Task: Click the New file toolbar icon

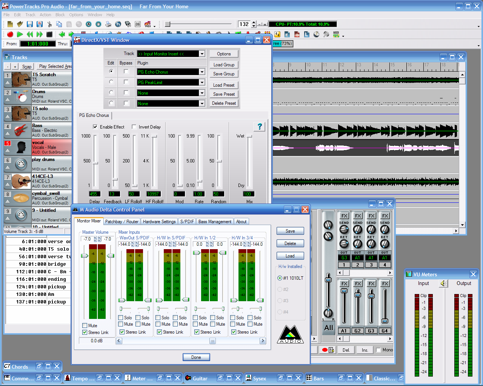Action: (10, 24)
